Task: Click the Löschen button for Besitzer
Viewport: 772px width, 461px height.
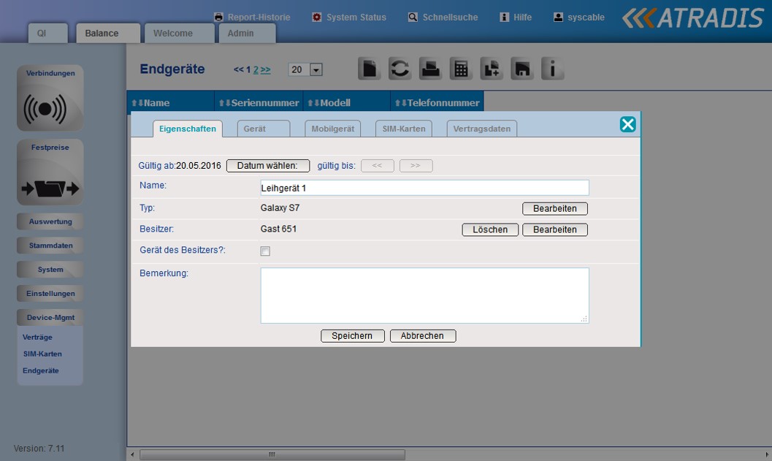Action: pyautogui.click(x=490, y=229)
